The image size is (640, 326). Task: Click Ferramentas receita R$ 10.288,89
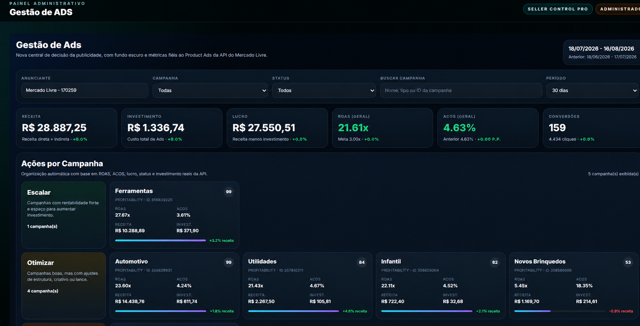click(130, 231)
